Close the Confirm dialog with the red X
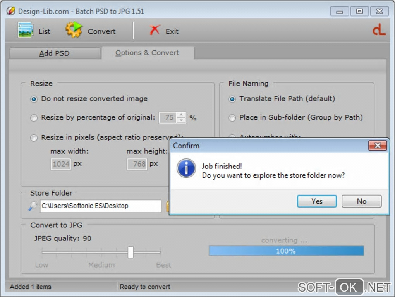This screenshot has height=297, width=395. pos(377,145)
